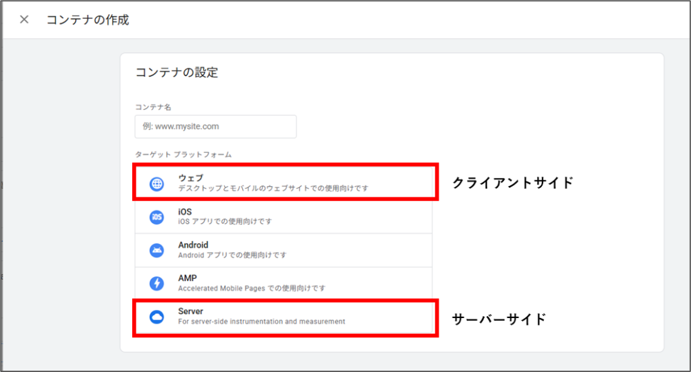Screen dimensions: 691x372
Task: Click the ターゲット プラットフォーム label
Action: click(183, 155)
